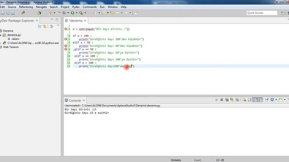
Task: Click error marker on line 7
Action: pos(65,46)
